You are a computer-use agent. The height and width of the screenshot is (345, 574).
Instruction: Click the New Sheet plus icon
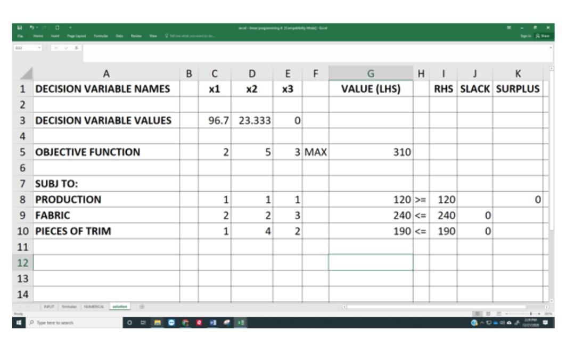(142, 307)
